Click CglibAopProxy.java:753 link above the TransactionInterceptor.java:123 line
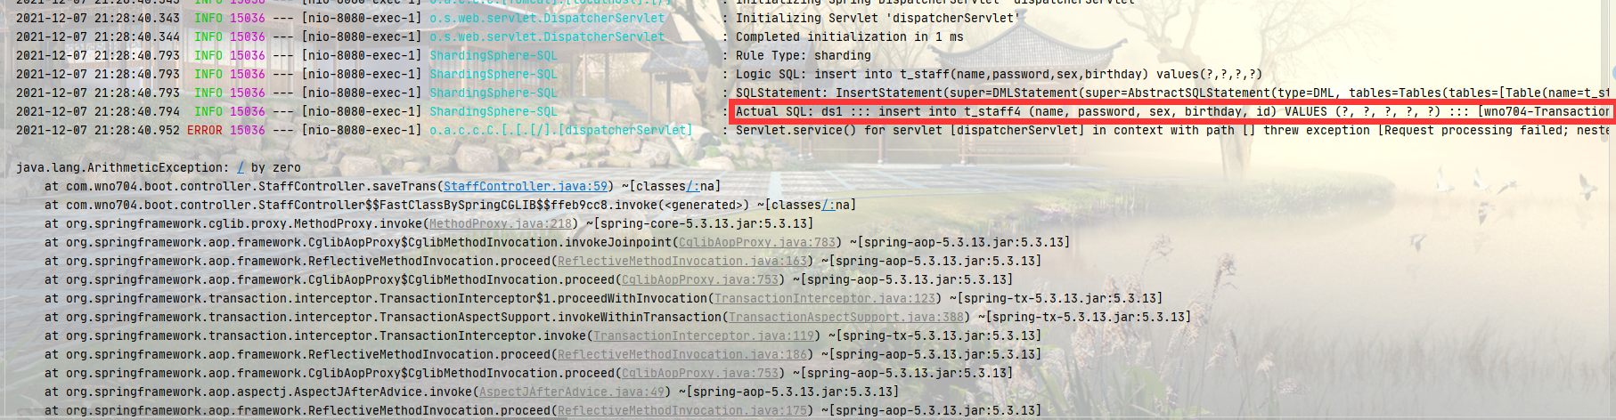 click(699, 279)
